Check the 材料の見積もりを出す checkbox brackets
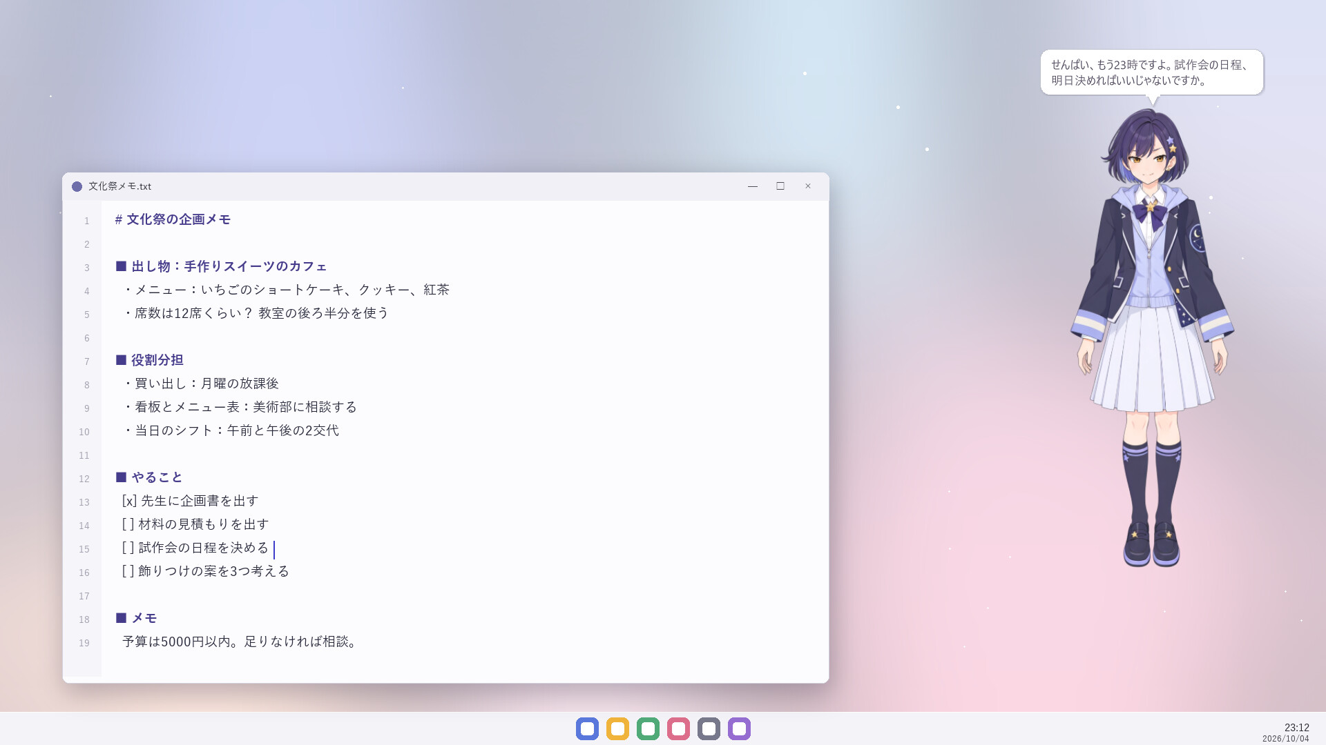 coord(128,524)
